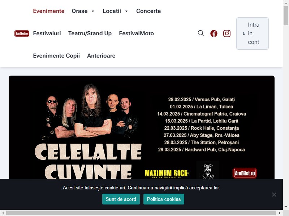Visit the Facebook page icon
289x216 pixels.
[214, 33]
